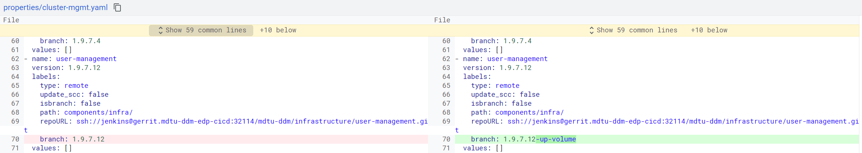Select right line number 67
Image resolution: width=862 pixels, height=153 pixels.
pos(446,103)
